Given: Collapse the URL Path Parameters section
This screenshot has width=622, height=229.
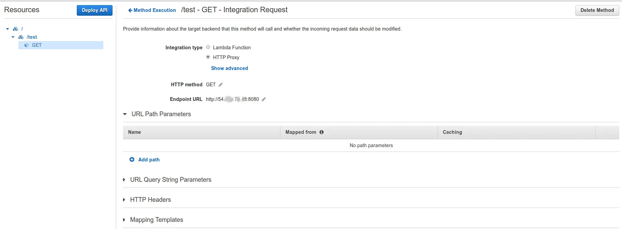Looking at the screenshot, I should (x=125, y=114).
